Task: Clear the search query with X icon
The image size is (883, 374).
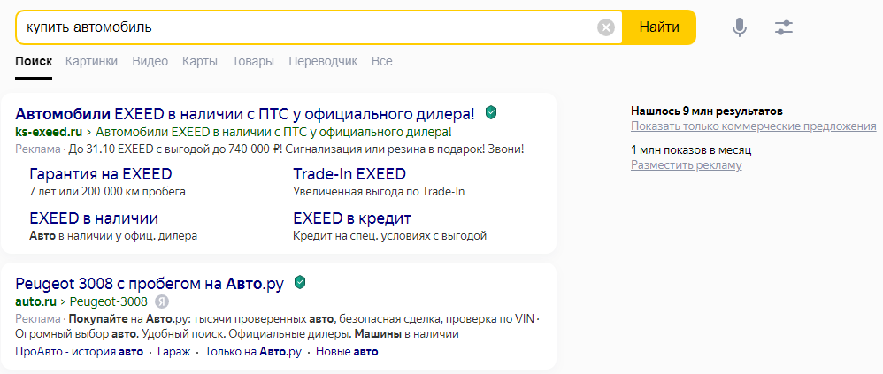Action: [x=606, y=27]
